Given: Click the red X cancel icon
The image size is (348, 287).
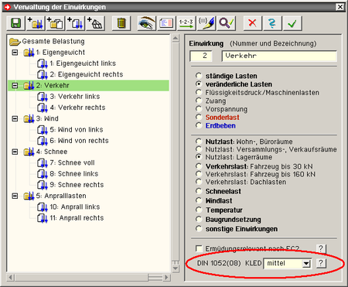Looking at the screenshot, I should click(x=252, y=23).
